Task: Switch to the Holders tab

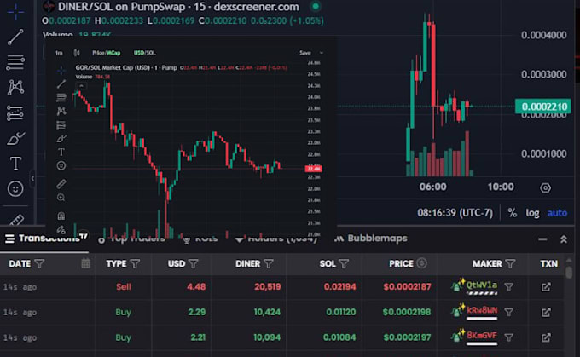Action: coord(276,239)
